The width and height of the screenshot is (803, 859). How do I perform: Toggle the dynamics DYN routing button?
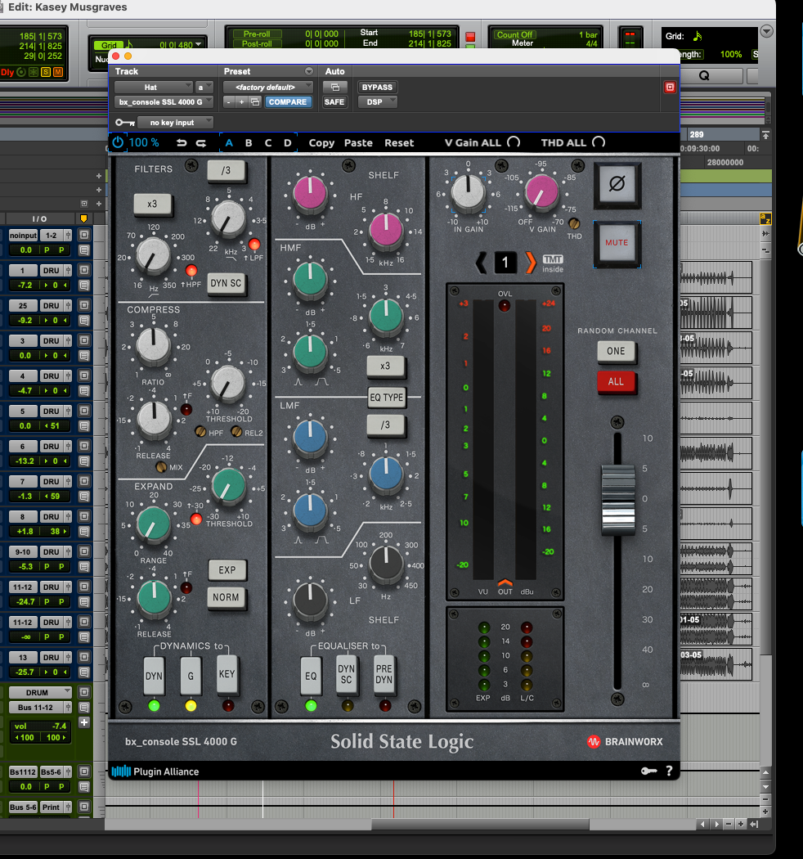coord(154,676)
